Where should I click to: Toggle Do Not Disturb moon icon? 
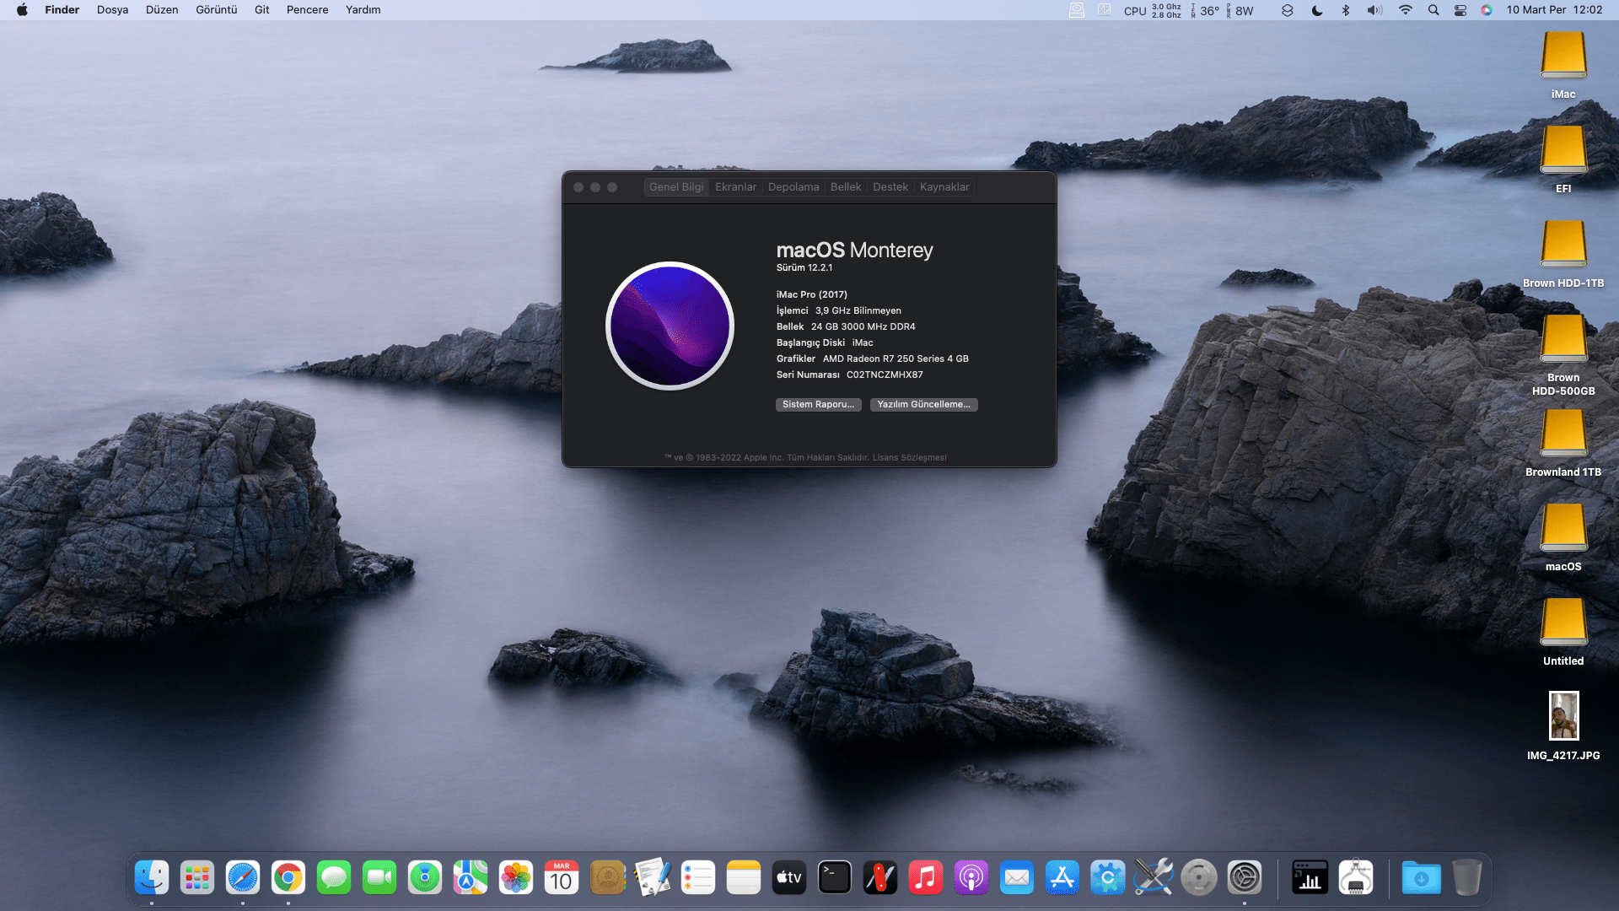coord(1317,10)
